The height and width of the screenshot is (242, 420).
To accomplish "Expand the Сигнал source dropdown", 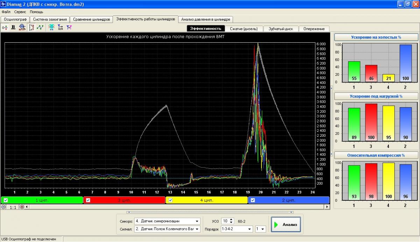I will click(197, 229).
